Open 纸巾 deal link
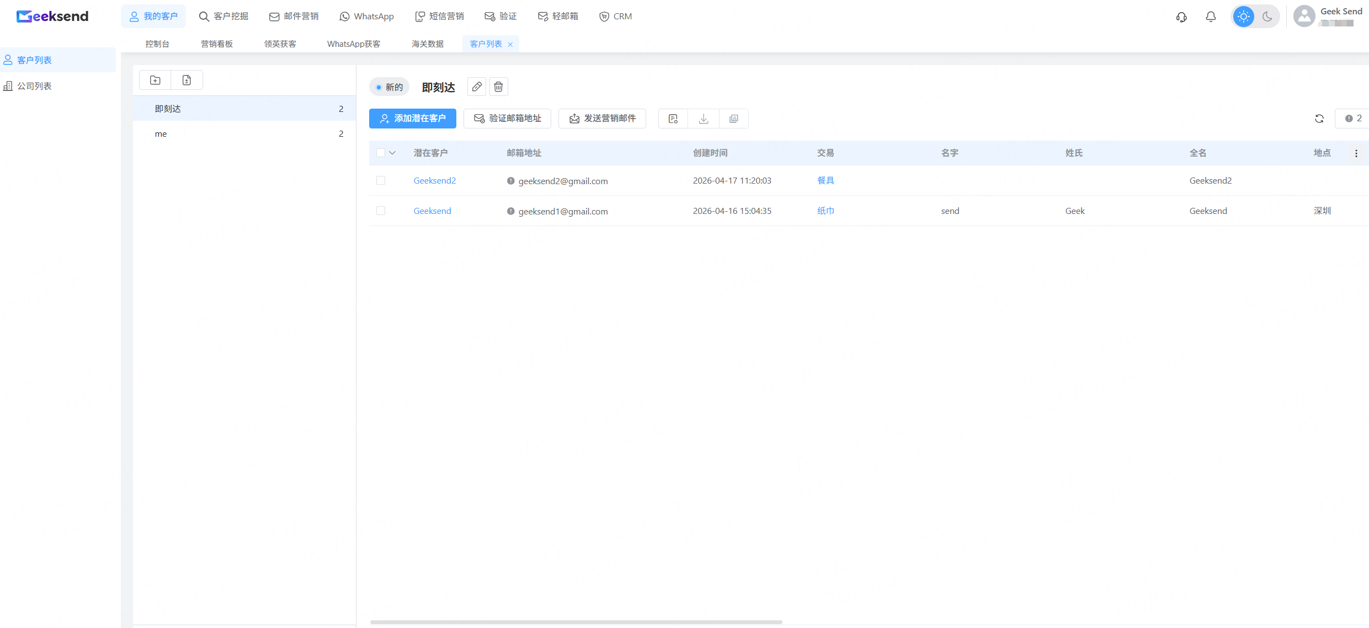 pos(825,211)
